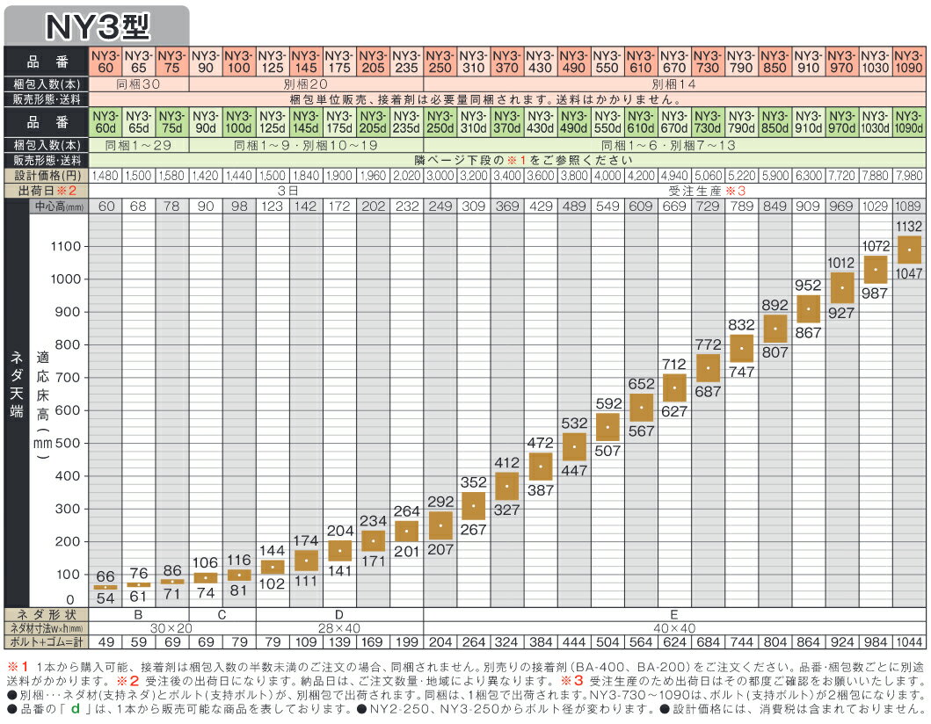The image size is (931, 724).
Task: Click the brown bar between 1132 and 1047
Action: point(908,250)
